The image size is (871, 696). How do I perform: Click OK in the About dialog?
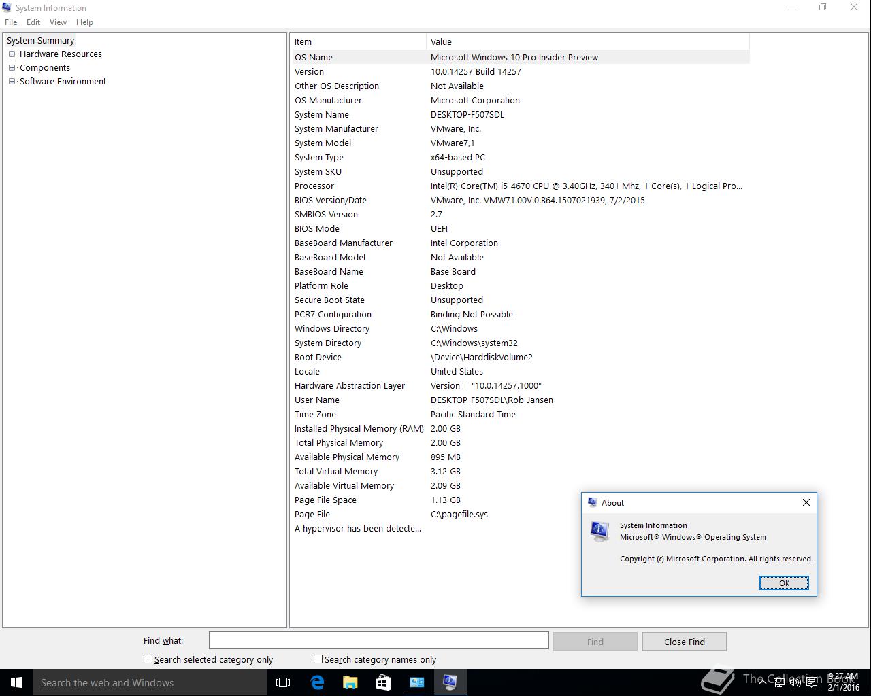784,582
